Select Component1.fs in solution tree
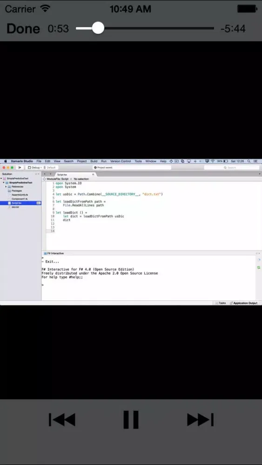Image resolution: width=262 pixels, height=465 pixels. coord(19,199)
